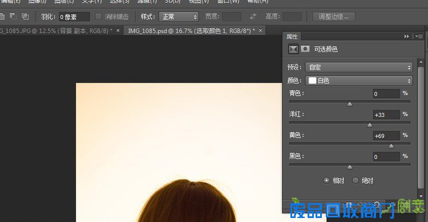428x222 pixels.
Task: Click the 黄色 yellow slider handle
Action: click(x=391, y=146)
